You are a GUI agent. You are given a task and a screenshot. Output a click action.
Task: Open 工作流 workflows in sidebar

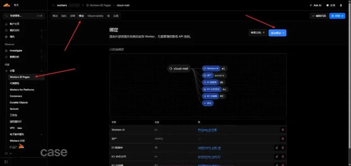coord(13,115)
